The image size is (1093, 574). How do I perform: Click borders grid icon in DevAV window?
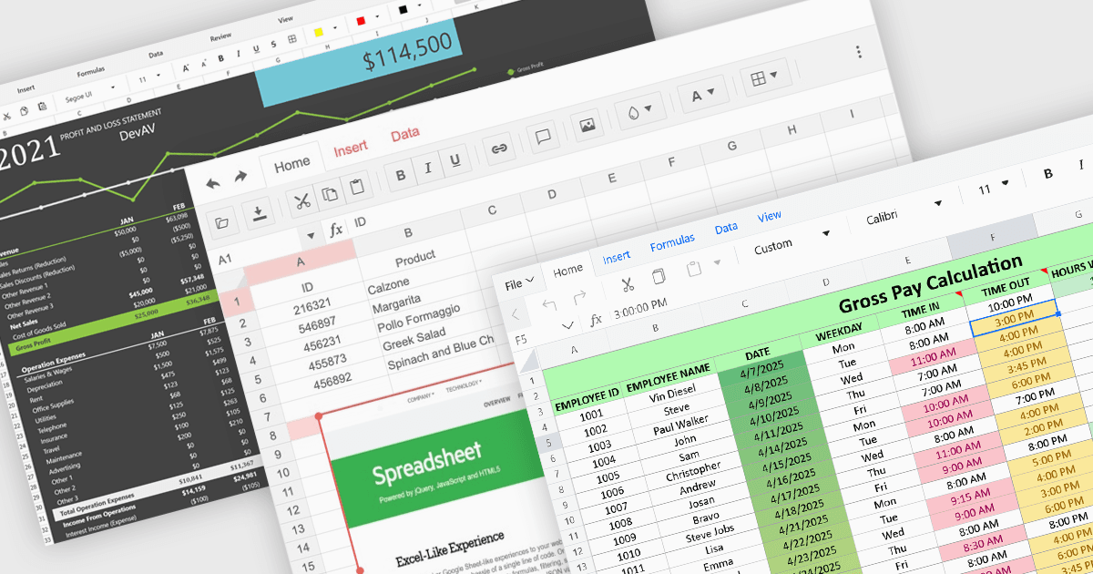pos(293,41)
